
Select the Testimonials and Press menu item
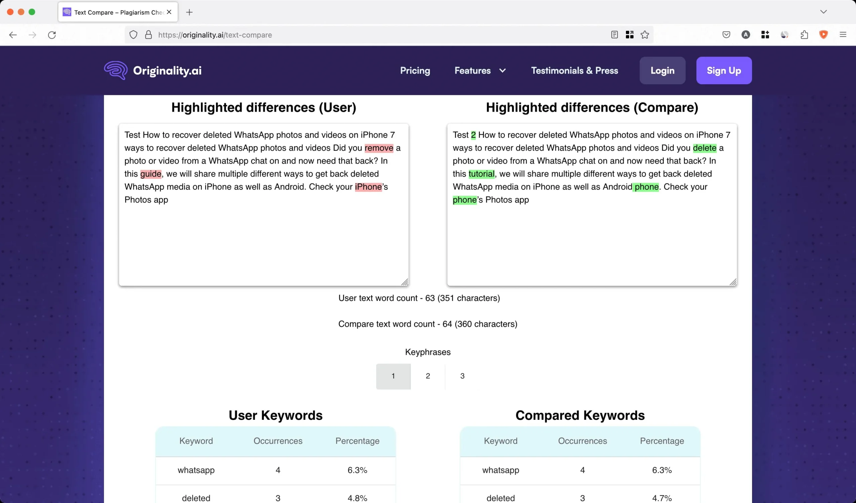coord(575,70)
